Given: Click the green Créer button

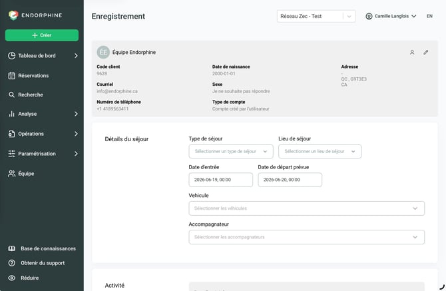Looking at the screenshot, I should click(x=42, y=35).
